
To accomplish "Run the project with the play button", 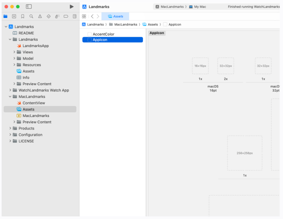I will pos(72,7).
